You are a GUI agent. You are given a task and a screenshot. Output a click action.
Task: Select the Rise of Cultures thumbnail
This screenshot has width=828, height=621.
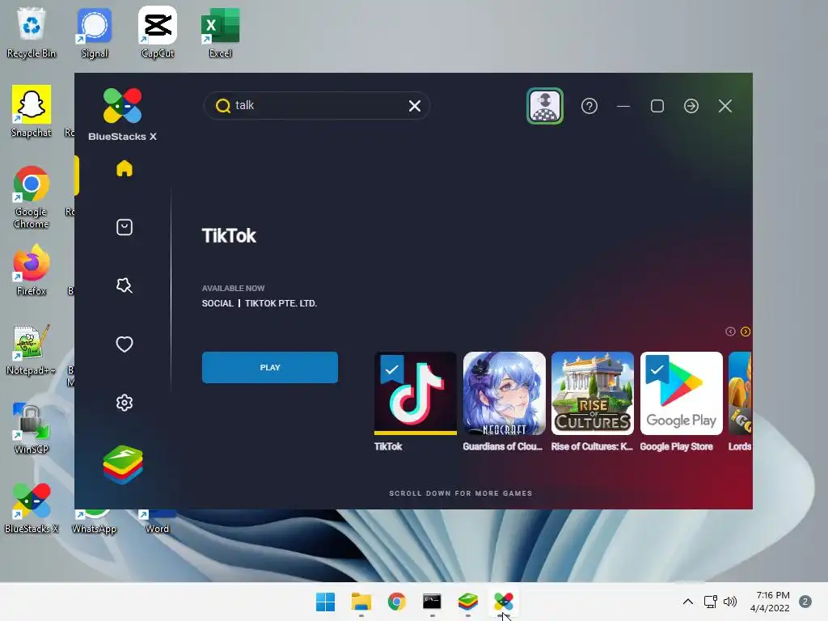coord(593,394)
